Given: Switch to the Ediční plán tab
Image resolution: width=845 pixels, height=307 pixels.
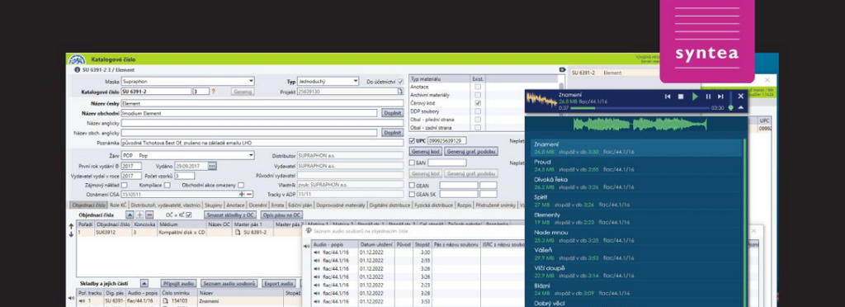Looking at the screenshot, I should coord(300,205).
